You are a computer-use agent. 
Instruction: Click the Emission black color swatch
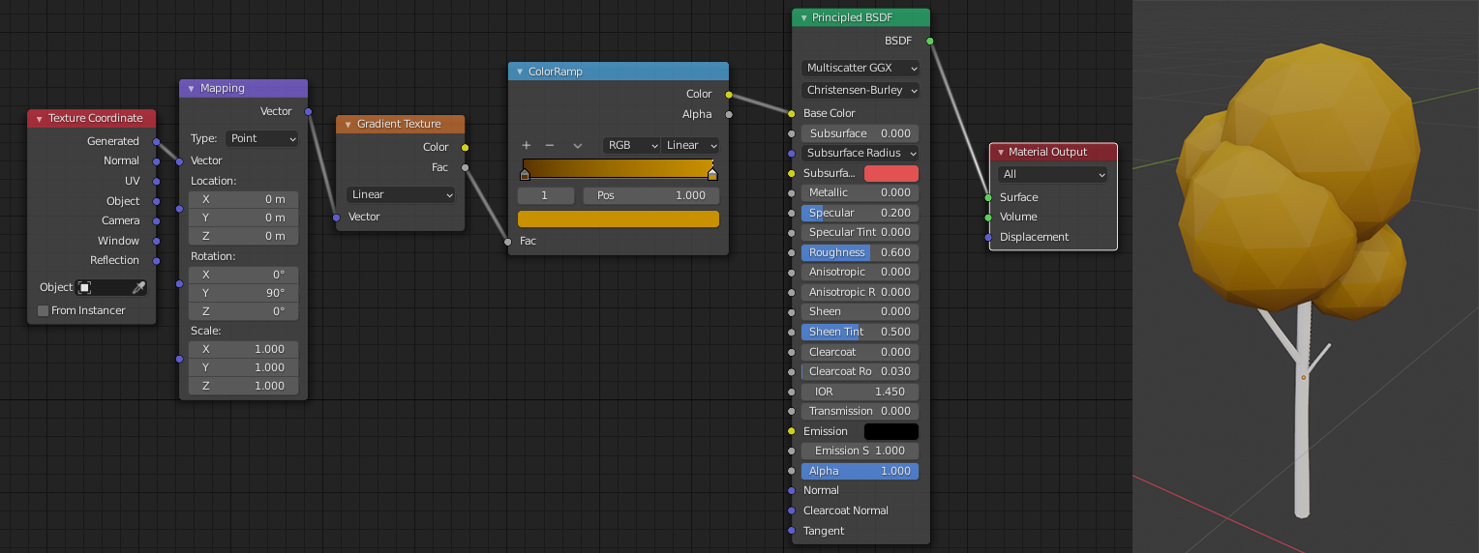pyautogui.click(x=891, y=431)
